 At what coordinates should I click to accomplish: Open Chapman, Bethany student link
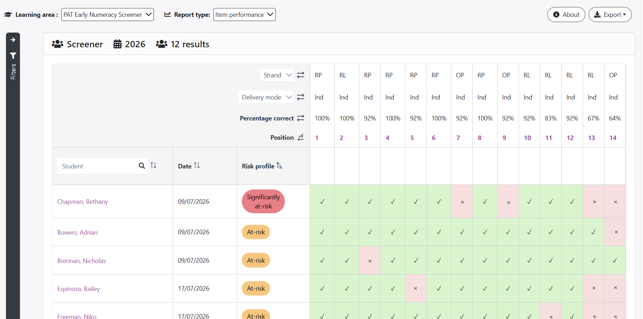(83, 202)
